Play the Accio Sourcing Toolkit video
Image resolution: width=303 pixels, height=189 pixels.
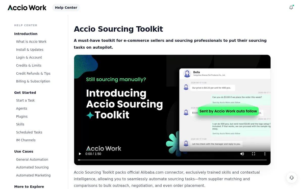[80, 154]
